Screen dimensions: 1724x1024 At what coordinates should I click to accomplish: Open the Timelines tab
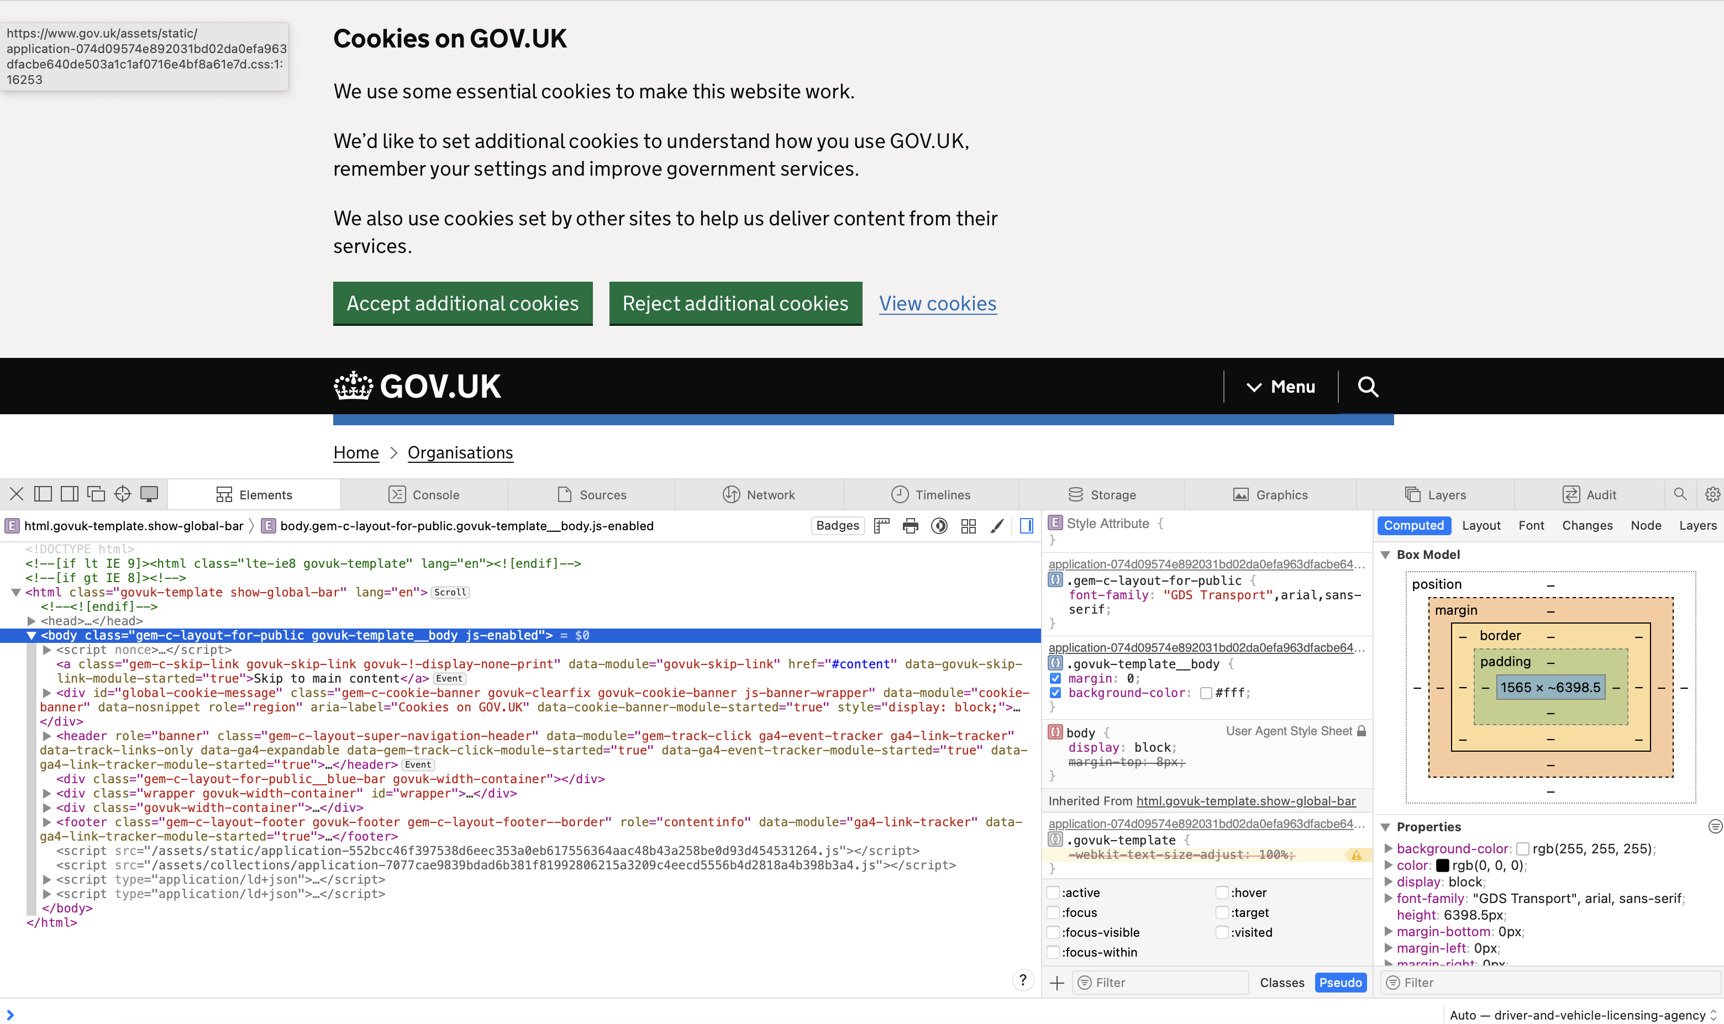[931, 495]
